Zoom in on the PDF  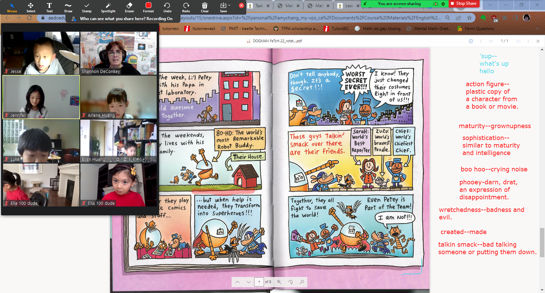coord(279,282)
